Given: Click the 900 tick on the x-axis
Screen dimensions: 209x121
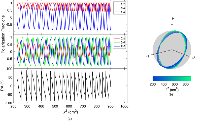Looking at the screenshot, I should (111, 106).
